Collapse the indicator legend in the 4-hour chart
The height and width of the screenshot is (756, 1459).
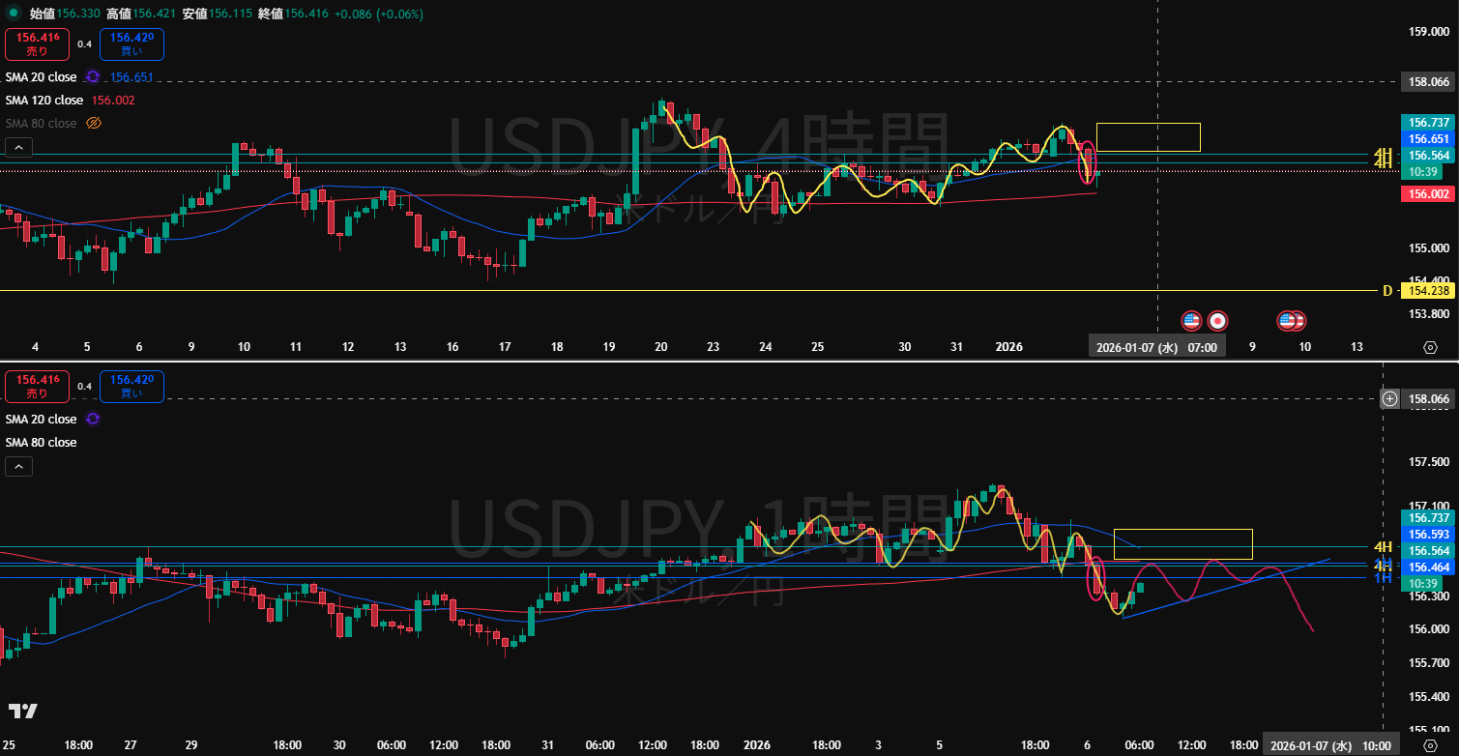(18, 148)
